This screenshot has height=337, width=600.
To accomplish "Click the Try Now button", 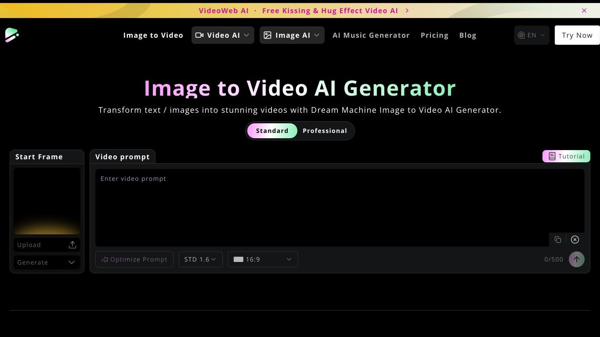I will point(577,35).
